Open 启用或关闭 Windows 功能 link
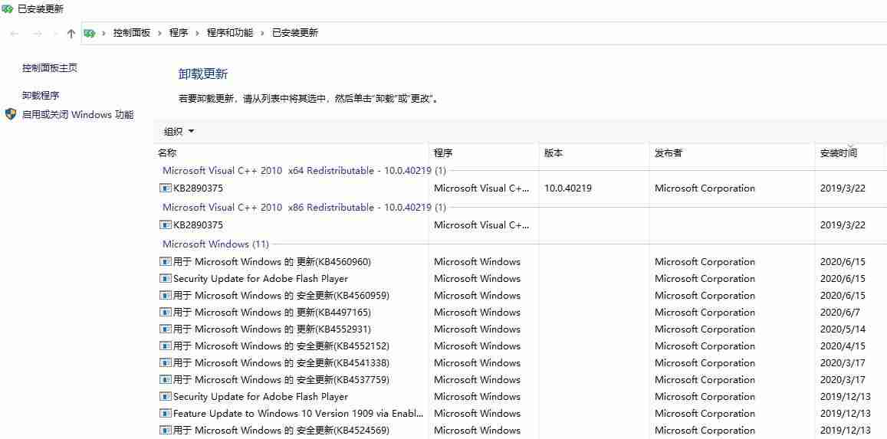 click(78, 115)
